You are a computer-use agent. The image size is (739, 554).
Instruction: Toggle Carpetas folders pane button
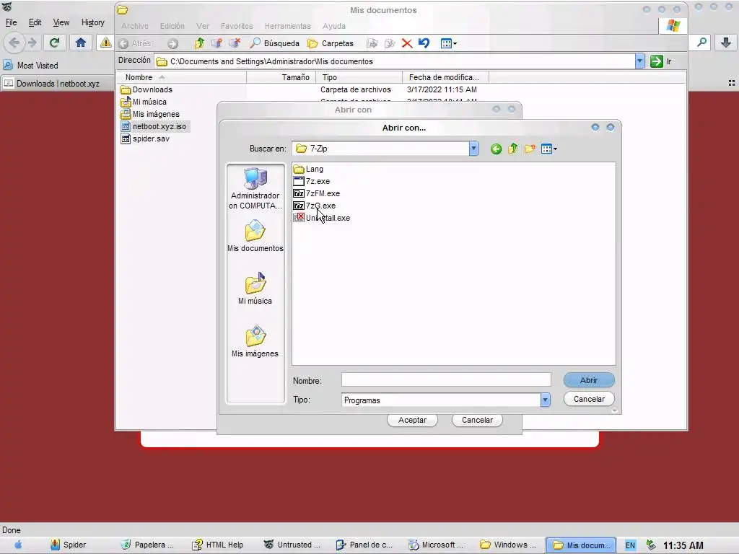coord(331,43)
